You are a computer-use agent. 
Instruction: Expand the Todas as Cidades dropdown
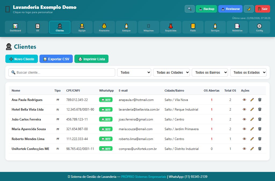[x=171, y=72]
